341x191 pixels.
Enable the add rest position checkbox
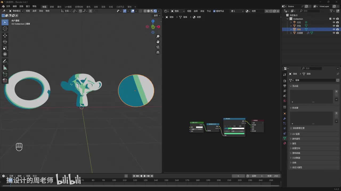coord(291,128)
